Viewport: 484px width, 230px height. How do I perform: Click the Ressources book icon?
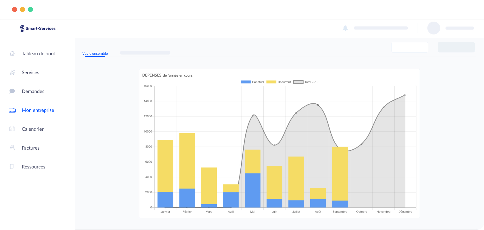(12, 167)
